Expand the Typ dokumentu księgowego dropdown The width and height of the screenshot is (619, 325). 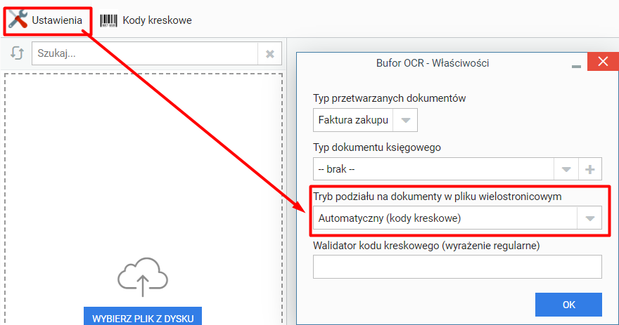tap(566, 169)
